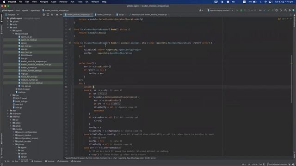
Task: Open leader_module_wrapper_test.go in project tree
Action: click(x=36, y=65)
